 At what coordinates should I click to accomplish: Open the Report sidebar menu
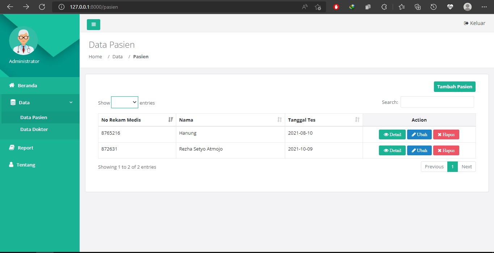(x=25, y=148)
